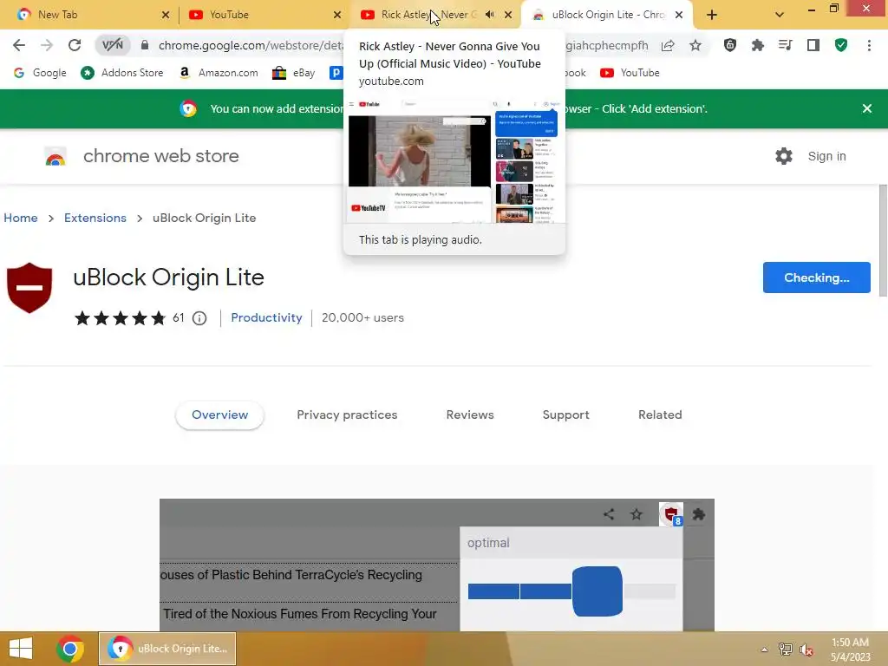Mute the Rick Astley tab audio icon
The width and height of the screenshot is (888, 666).
pyautogui.click(x=490, y=15)
